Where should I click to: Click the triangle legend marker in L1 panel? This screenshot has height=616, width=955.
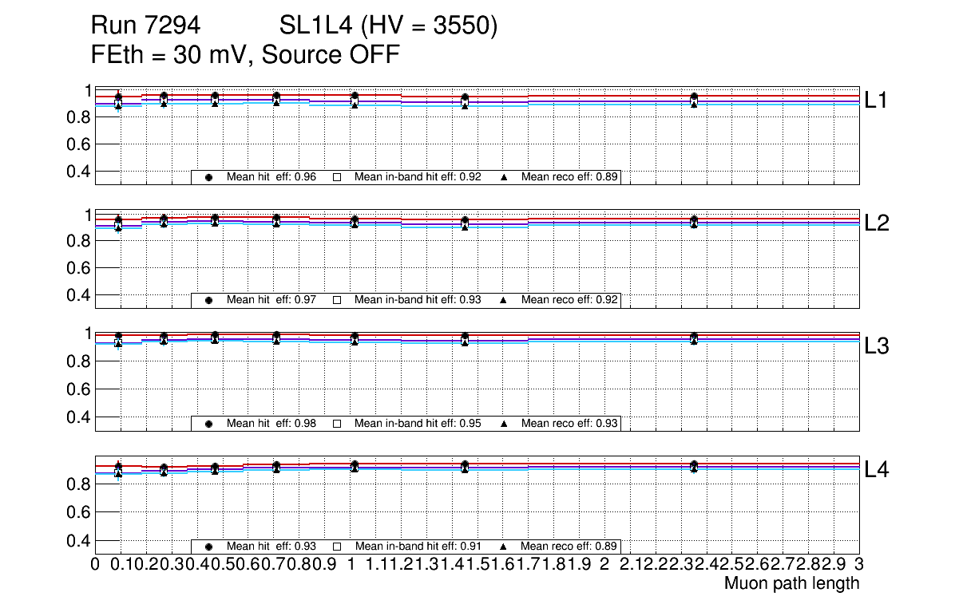tap(504, 178)
